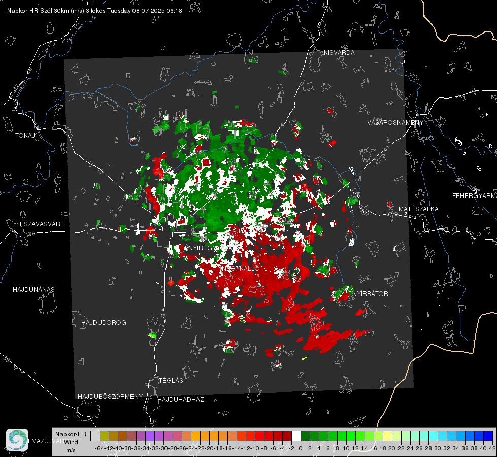Click the swirl logo icon beside the legend
The image size is (497, 457).
click(17, 440)
